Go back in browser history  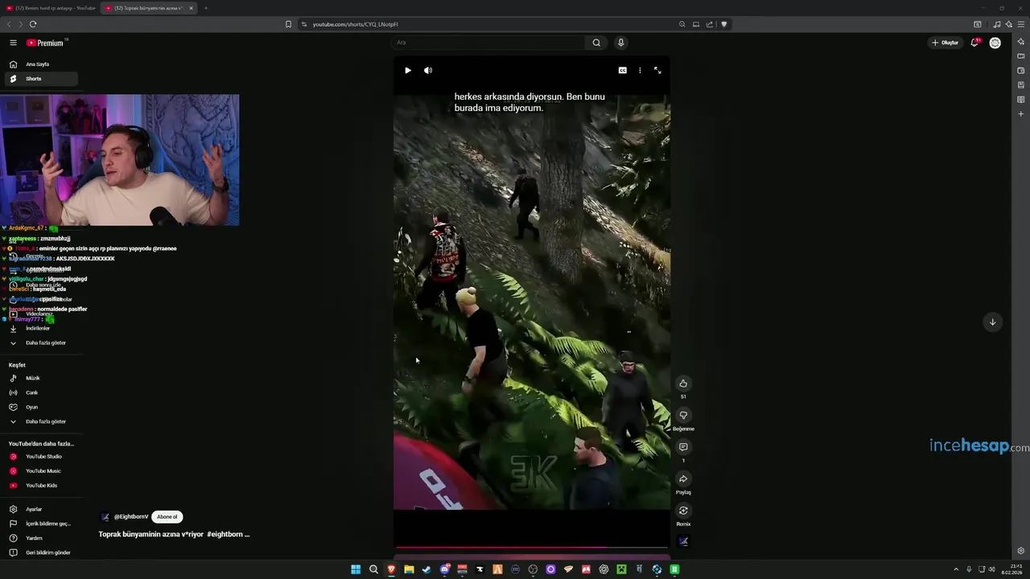pos(9,24)
